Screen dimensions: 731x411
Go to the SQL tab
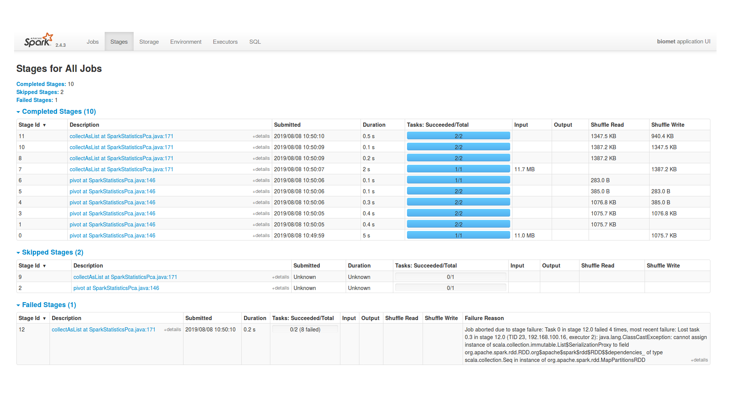pyautogui.click(x=255, y=42)
